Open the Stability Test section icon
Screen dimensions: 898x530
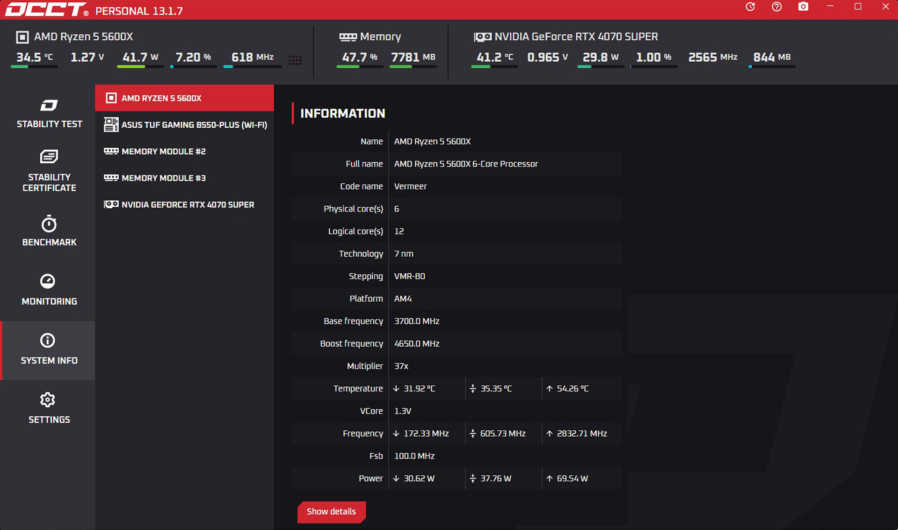(x=49, y=106)
